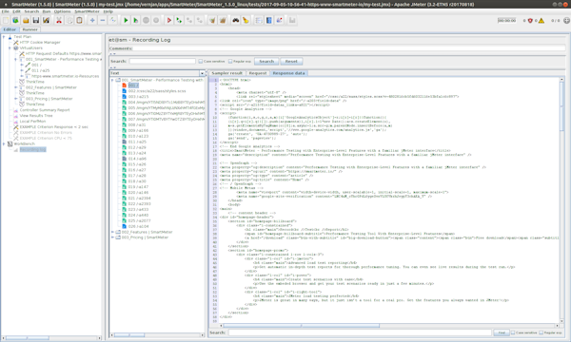Click Start no pauses icon
The width and height of the screenshot is (571, 342).
pos(135,20)
